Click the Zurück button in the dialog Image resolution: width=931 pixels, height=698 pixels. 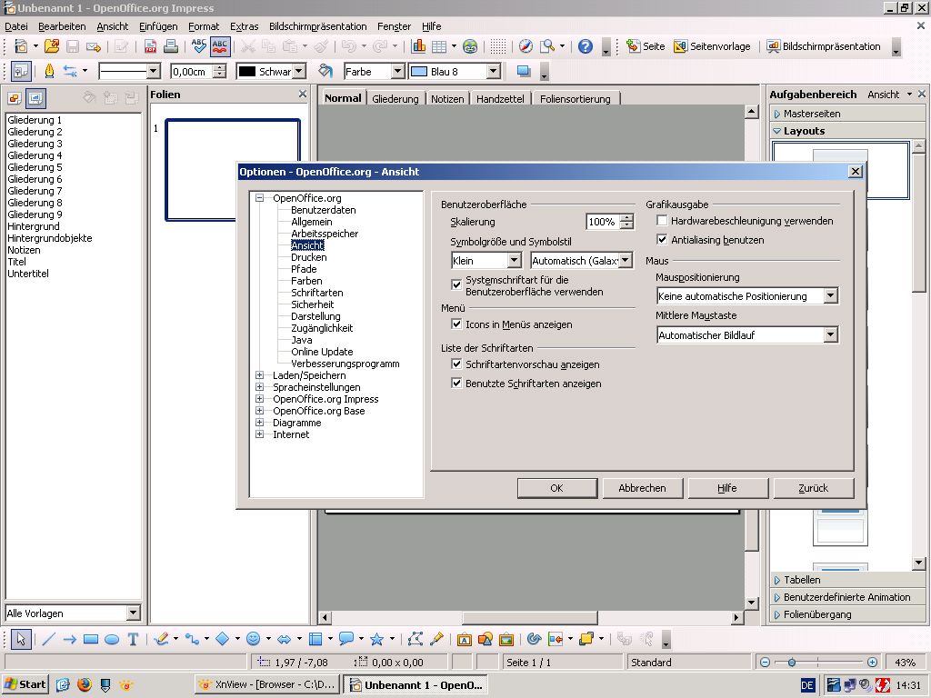pos(813,488)
